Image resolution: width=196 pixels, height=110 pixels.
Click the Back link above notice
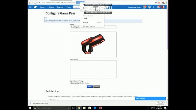46,18
